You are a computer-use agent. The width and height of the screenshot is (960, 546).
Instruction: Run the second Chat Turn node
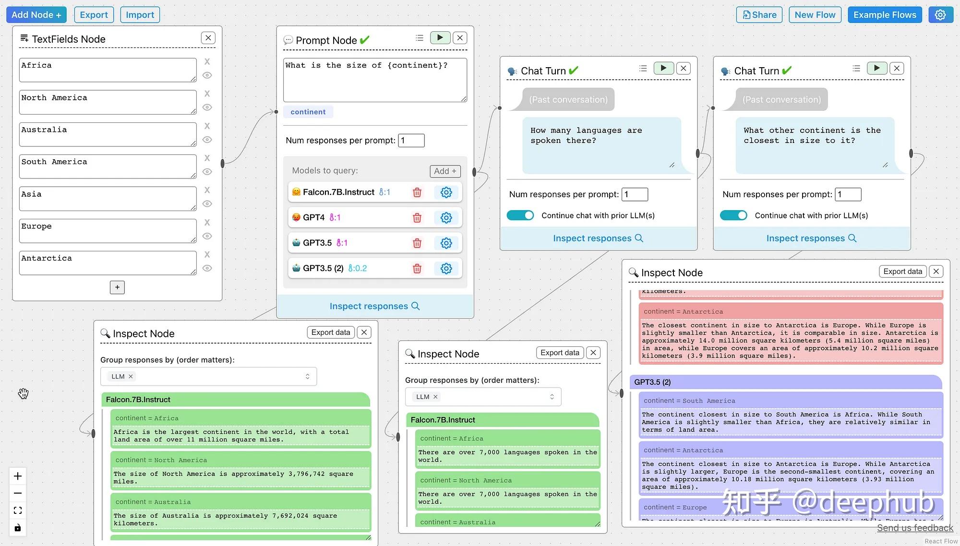(876, 68)
